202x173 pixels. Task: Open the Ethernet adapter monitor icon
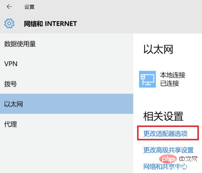pyautogui.click(x=147, y=79)
